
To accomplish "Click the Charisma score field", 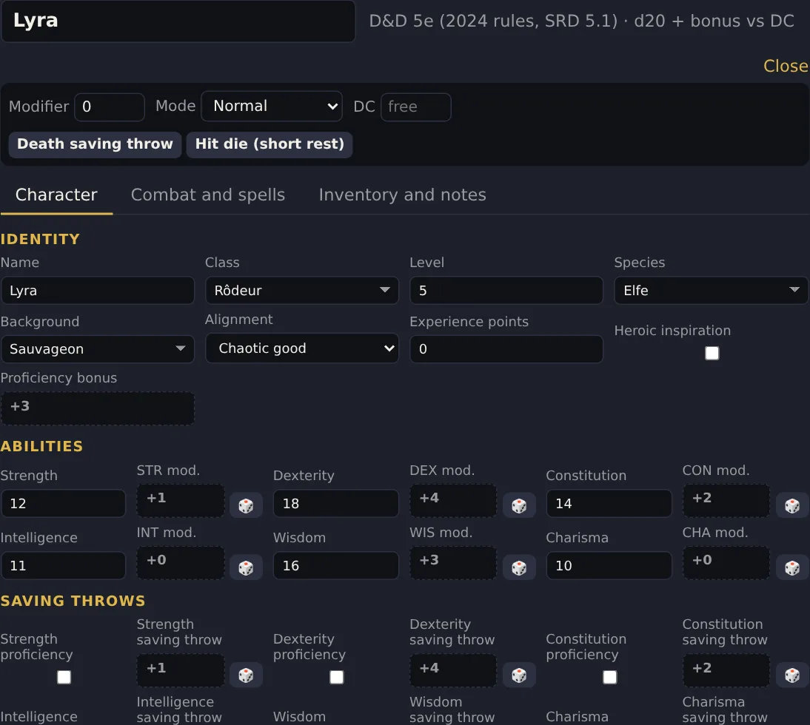I will [x=609, y=565].
